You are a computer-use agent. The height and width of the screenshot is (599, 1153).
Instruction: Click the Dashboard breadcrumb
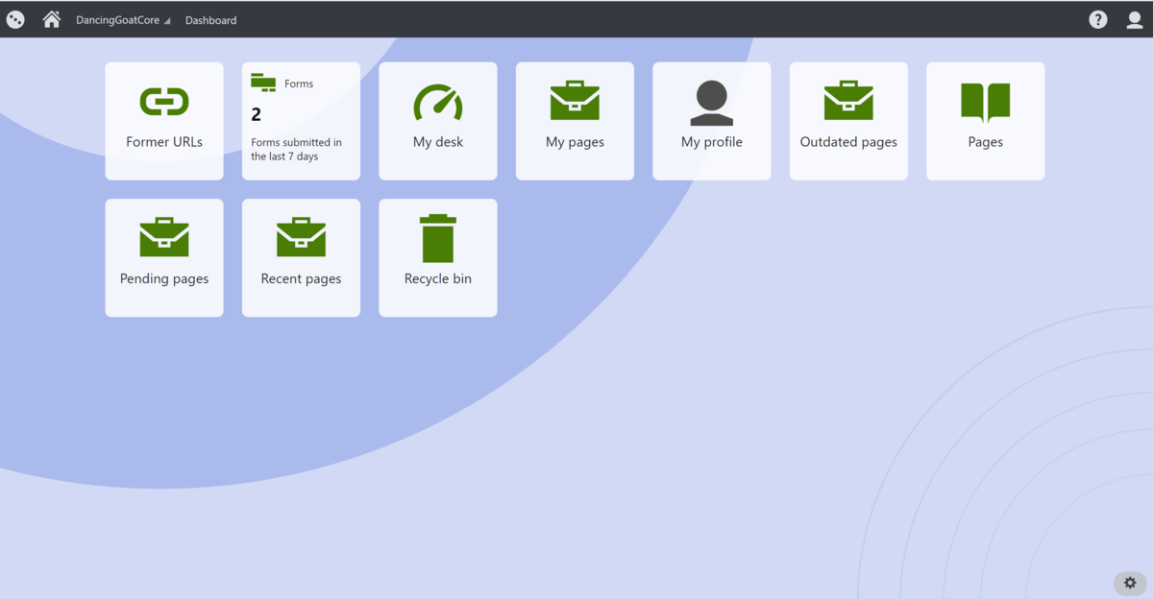pyautogui.click(x=210, y=20)
